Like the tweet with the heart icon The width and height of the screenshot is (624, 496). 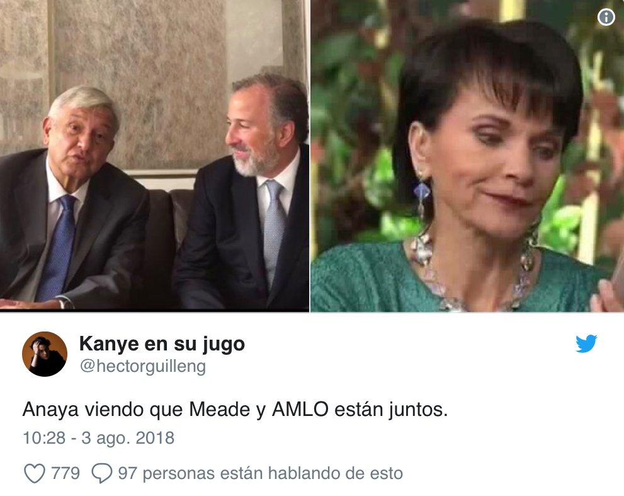pyautogui.click(x=35, y=474)
